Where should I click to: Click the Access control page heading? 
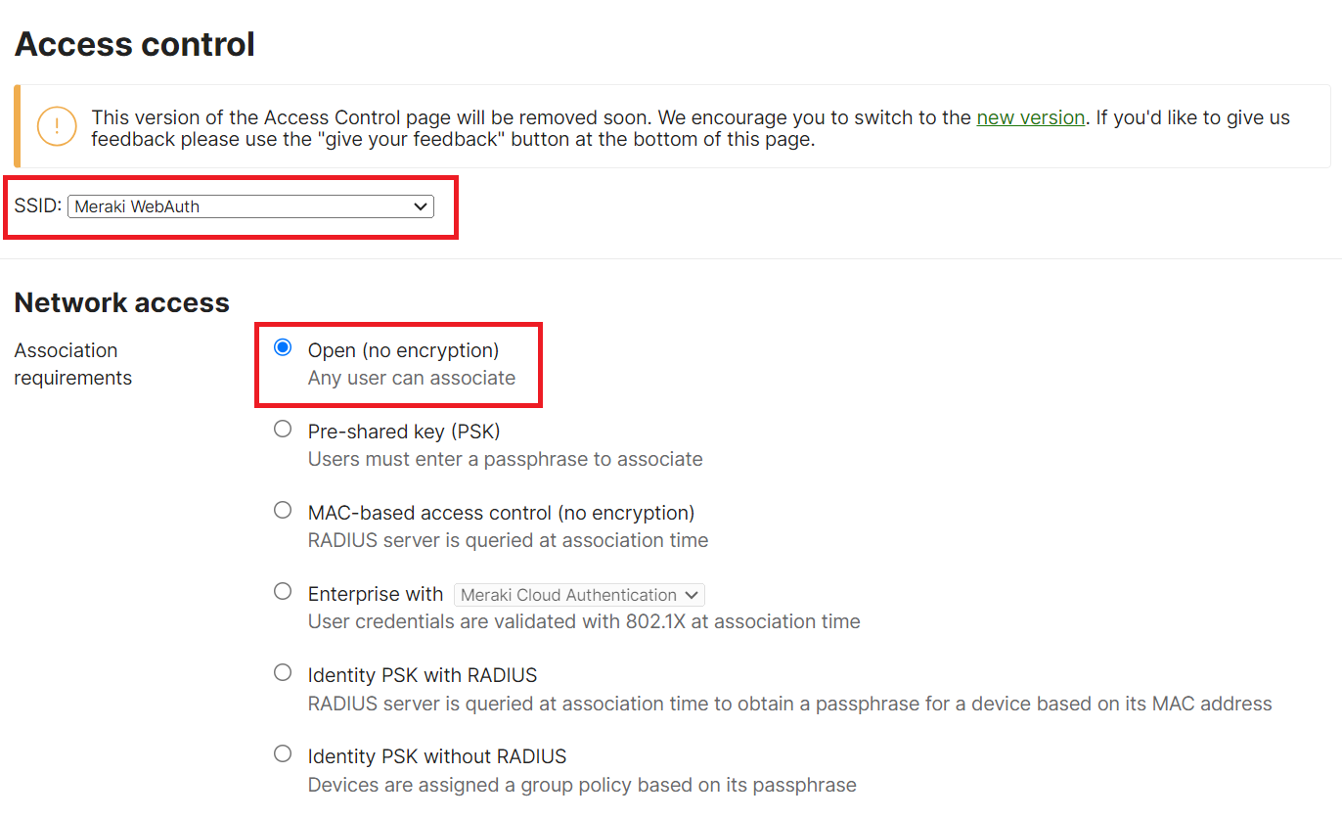pos(135,44)
